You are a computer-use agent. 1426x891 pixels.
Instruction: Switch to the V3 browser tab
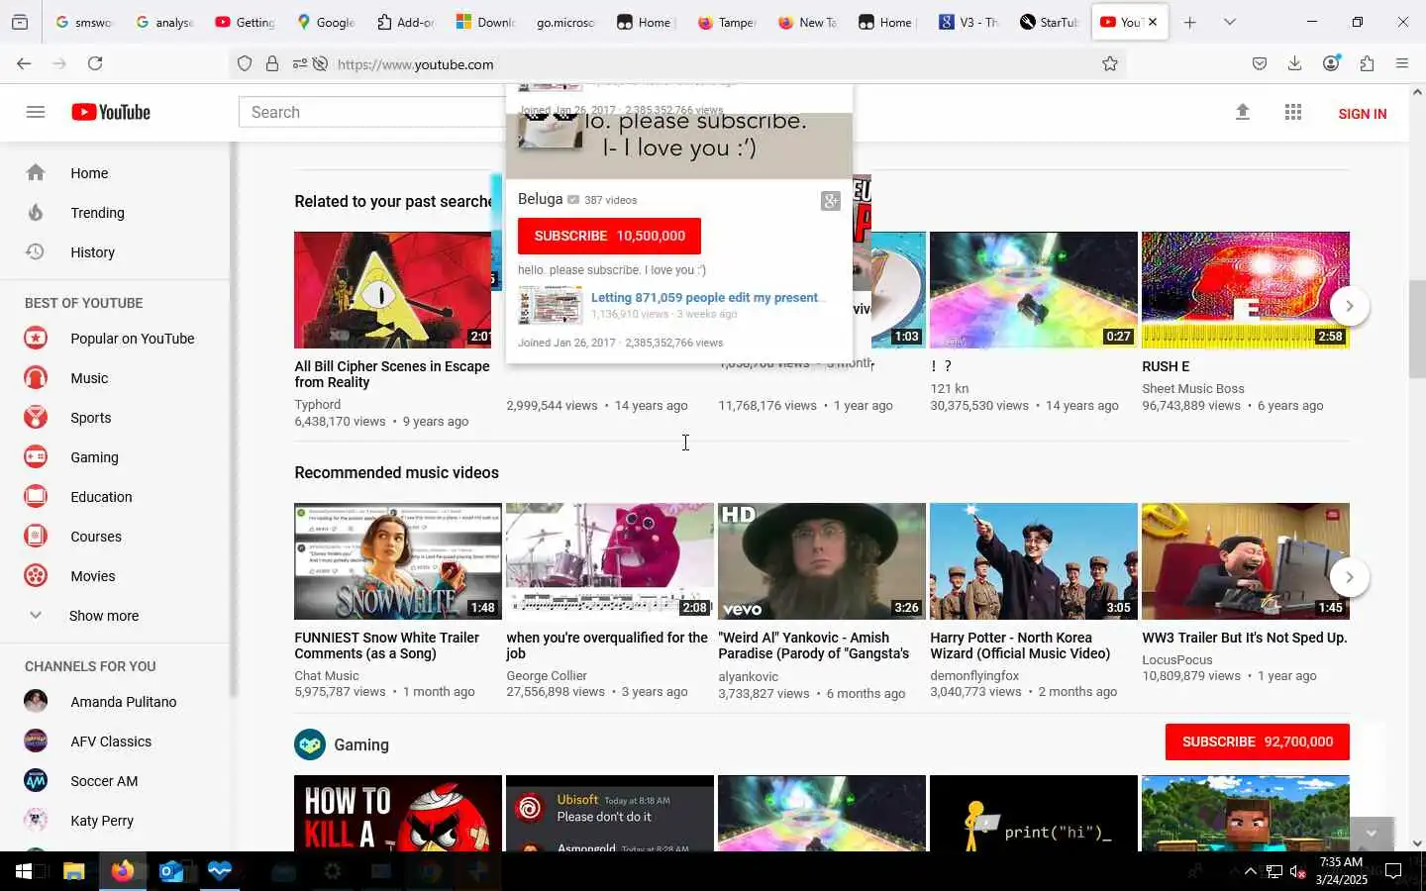coord(968,22)
